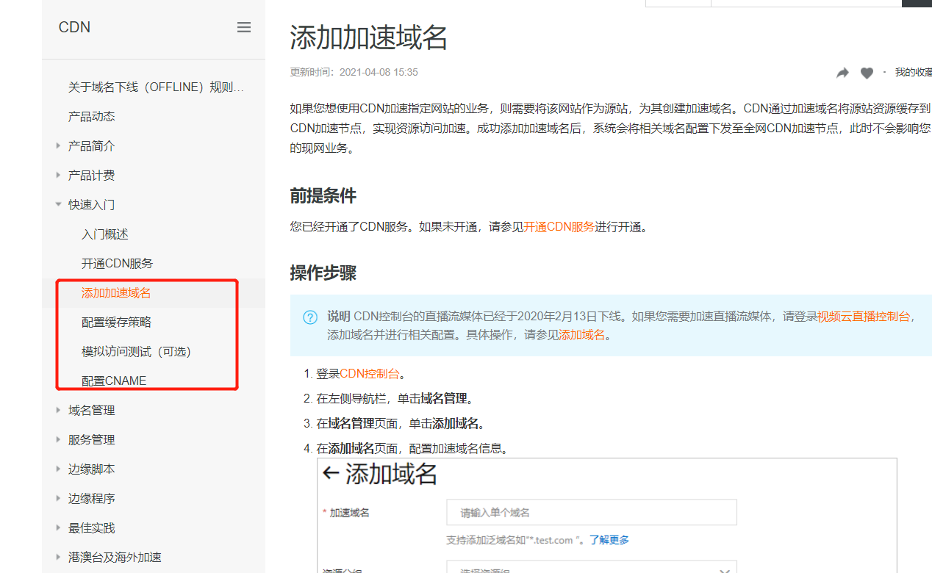932x573 pixels.
Task: Select 产品动态 in the sidebar
Action: click(x=92, y=115)
